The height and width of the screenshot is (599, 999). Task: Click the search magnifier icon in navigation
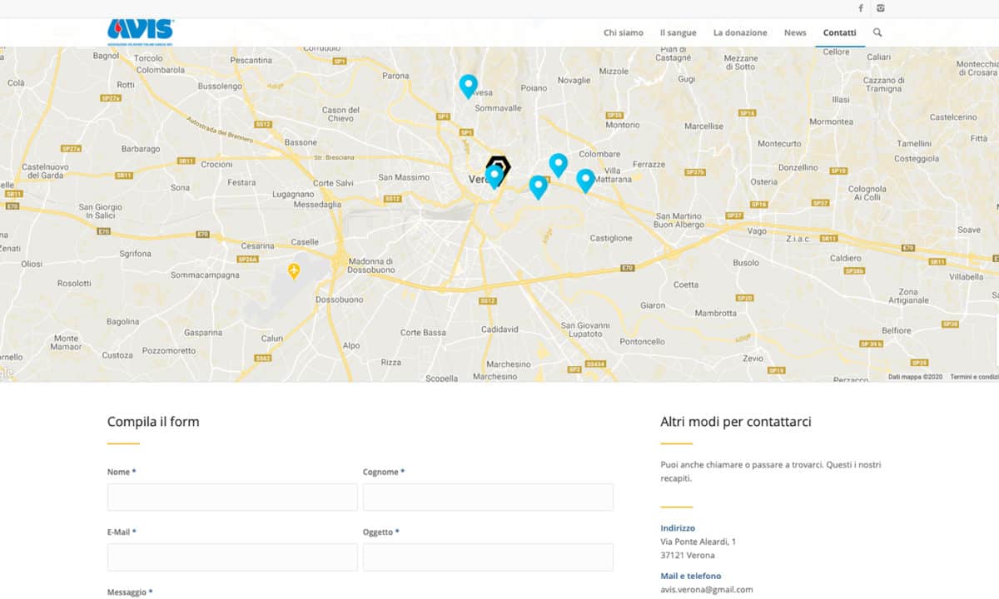pyautogui.click(x=877, y=32)
